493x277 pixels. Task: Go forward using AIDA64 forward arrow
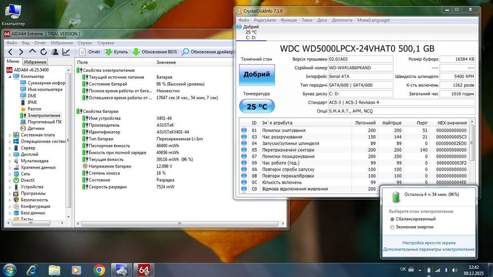pos(21,52)
